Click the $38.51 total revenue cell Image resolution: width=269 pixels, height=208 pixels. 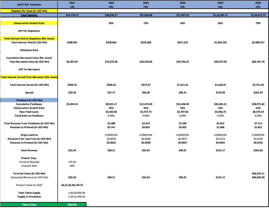pyautogui.click(x=111, y=150)
